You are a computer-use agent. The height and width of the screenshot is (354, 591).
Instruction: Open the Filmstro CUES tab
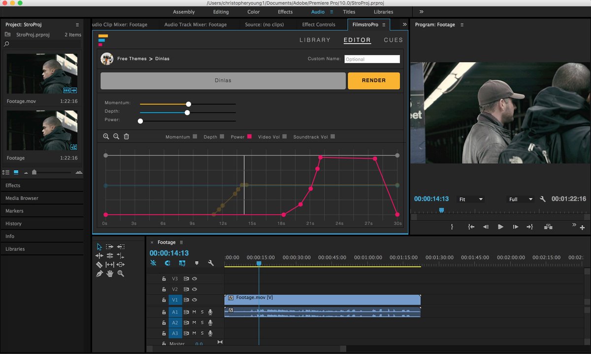tap(394, 40)
